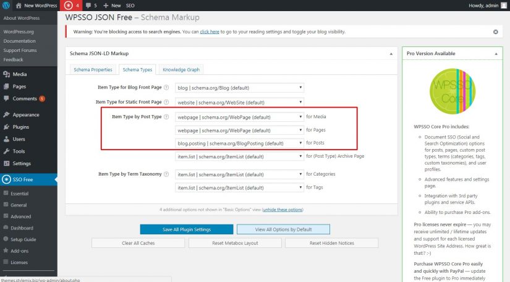Image resolution: width=510 pixels, height=282 pixels.
Task: Collapse the Schema JSON-LD Markup panel
Action: pyautogui.click(x=391, y=54)
